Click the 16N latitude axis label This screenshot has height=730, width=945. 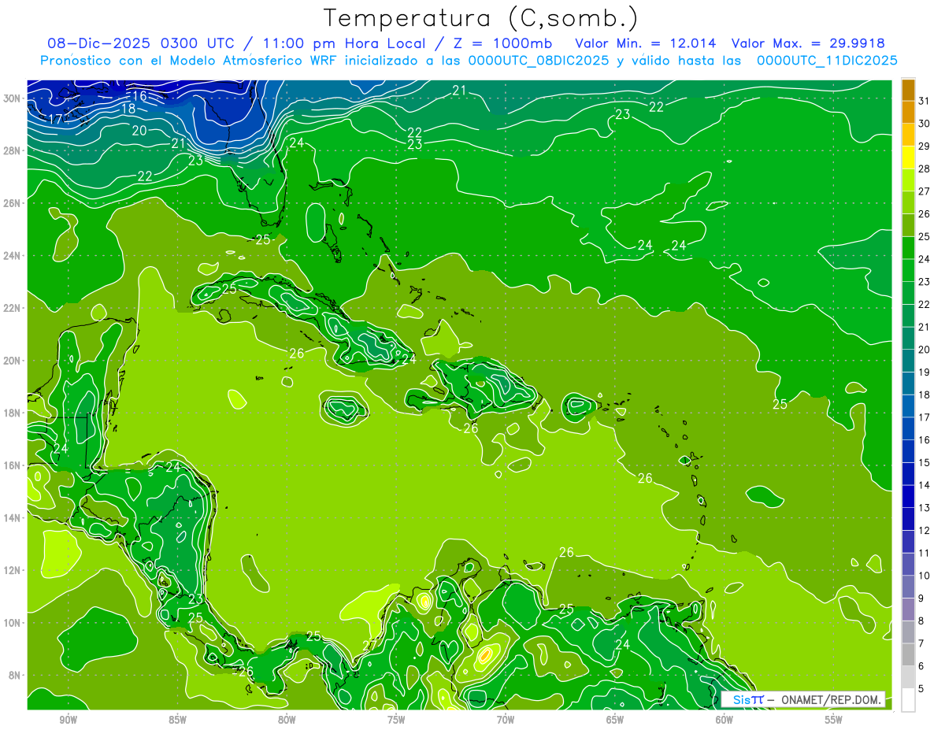click(12, 465)
